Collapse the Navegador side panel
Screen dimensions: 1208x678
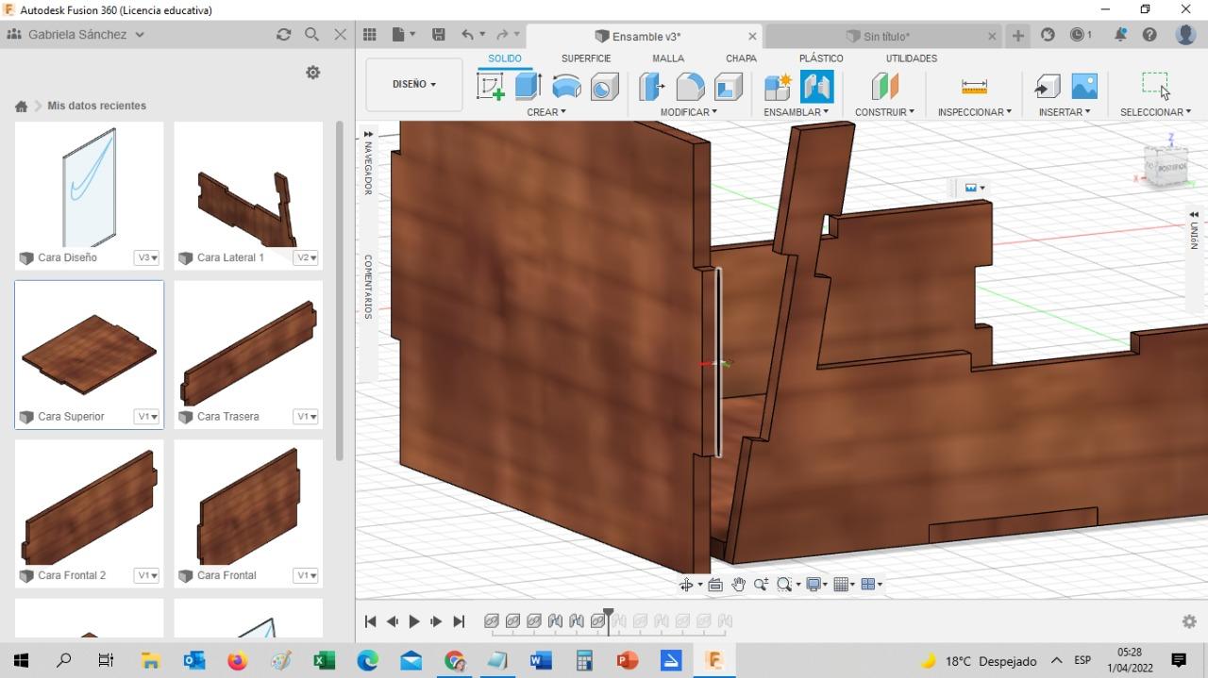tap(368, 134)
